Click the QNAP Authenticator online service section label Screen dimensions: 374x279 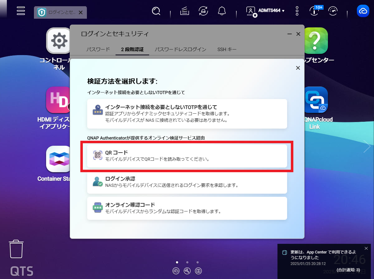[146, 137]
